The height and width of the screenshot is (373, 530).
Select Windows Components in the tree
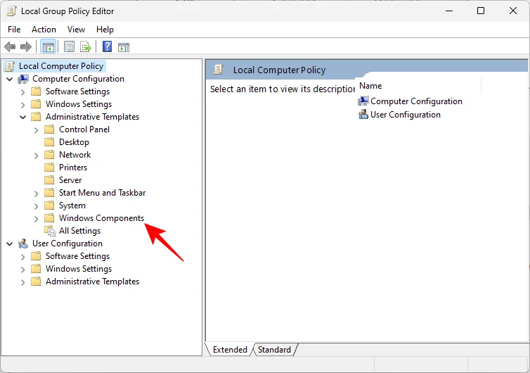click(x=101, y=218)
